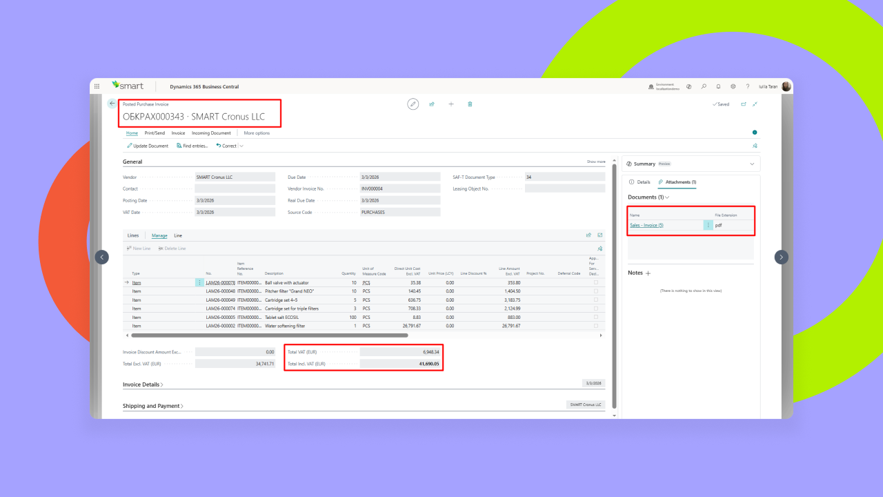883x497 pixels.
Task: Click the collapse page arrows icon
Action: [x=755, y=104]
